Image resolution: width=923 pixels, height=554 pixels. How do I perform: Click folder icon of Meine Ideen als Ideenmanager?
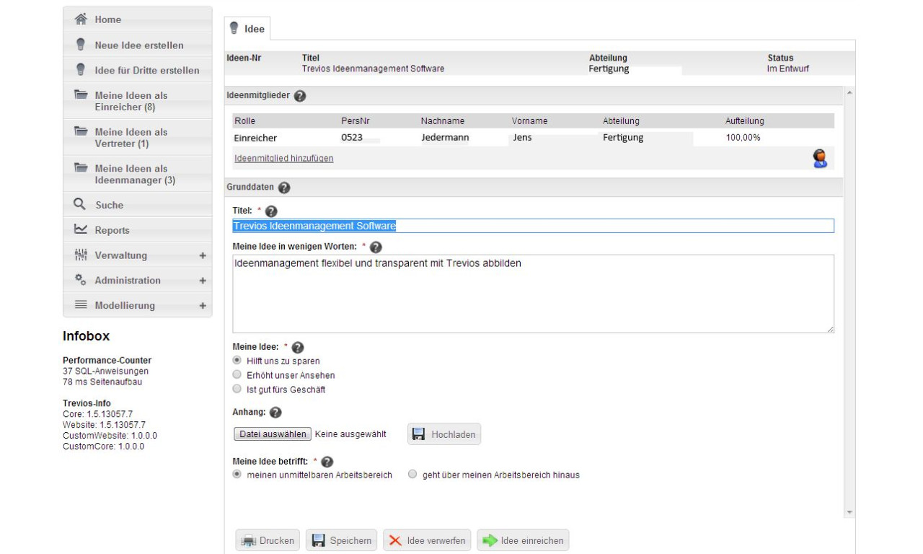[81, 168]
